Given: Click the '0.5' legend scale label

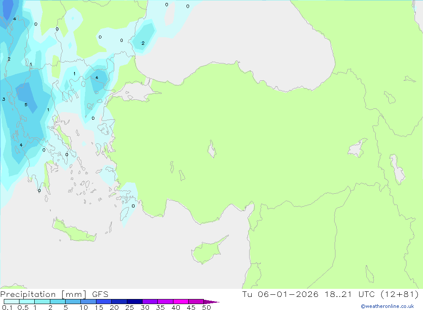Looking at the screenshot, I should 23,307.
